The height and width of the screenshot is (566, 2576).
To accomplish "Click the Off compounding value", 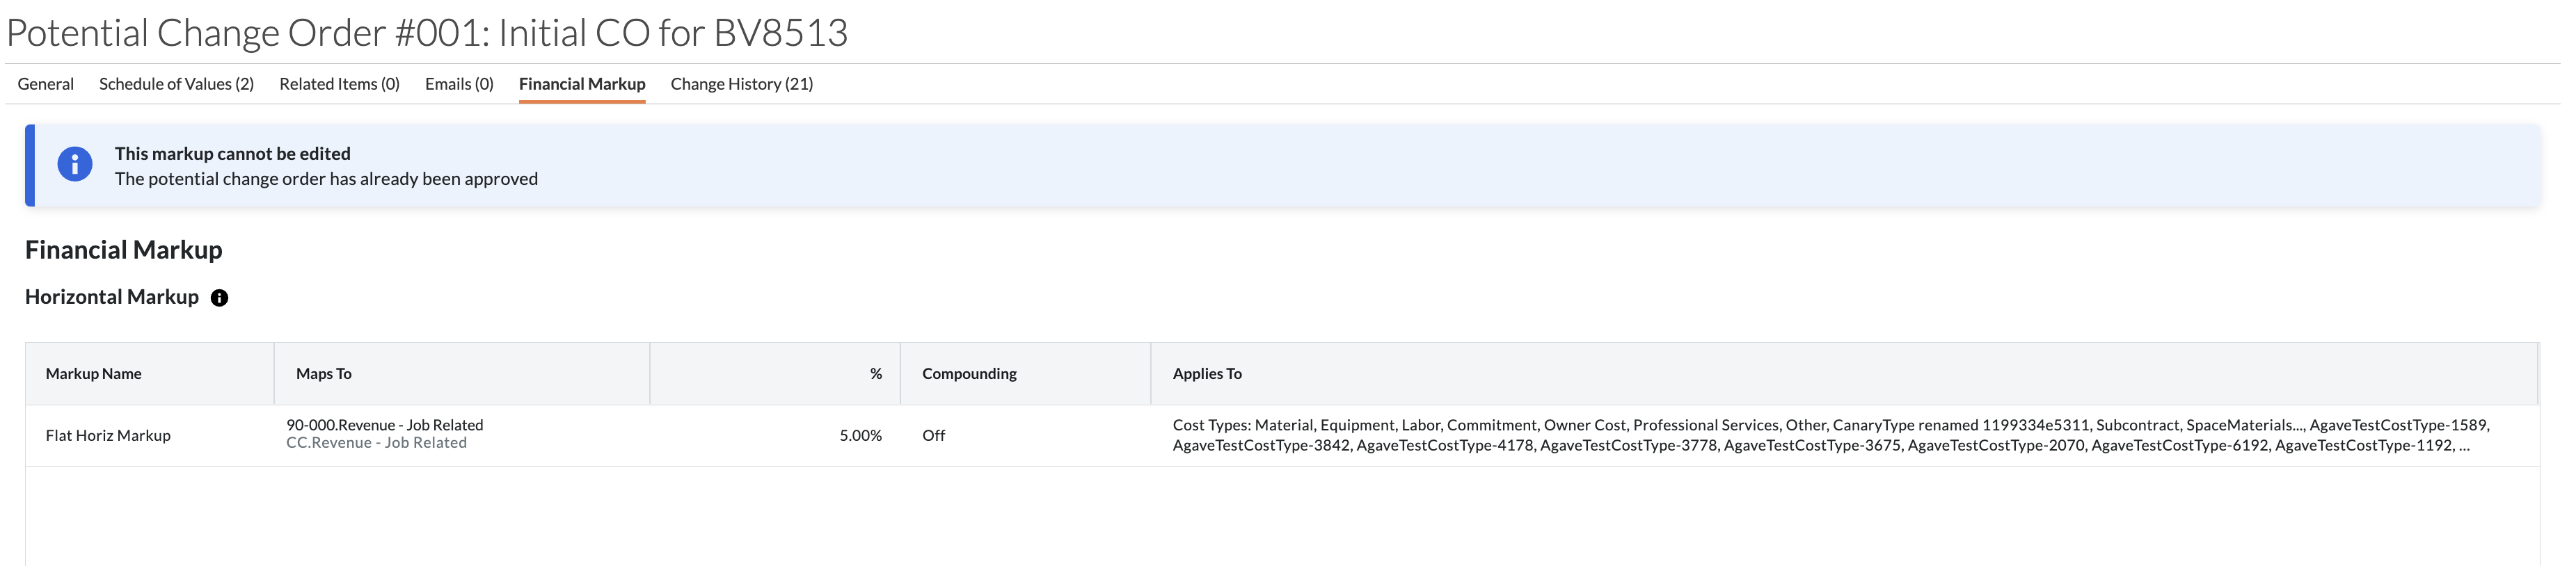I will click(933, 436).
